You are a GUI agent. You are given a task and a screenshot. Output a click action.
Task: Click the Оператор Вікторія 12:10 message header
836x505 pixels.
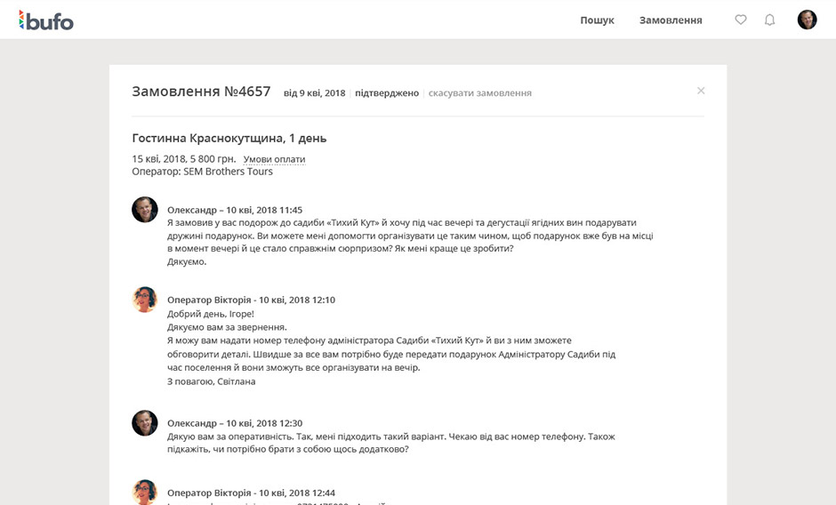(x=251, y=301)
